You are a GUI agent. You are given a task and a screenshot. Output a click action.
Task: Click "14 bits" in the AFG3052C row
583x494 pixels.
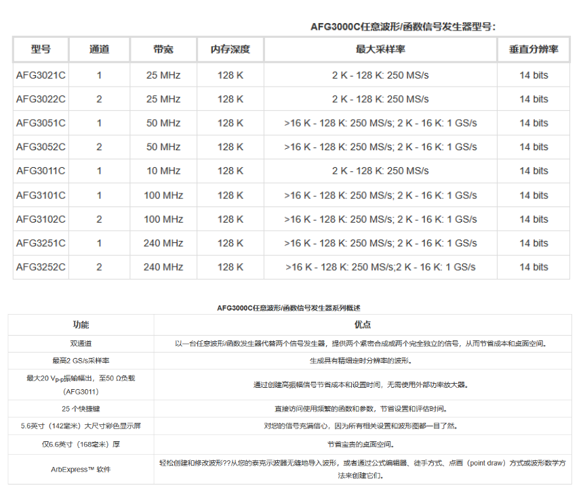pyautogui.click(x=534, y=147)
